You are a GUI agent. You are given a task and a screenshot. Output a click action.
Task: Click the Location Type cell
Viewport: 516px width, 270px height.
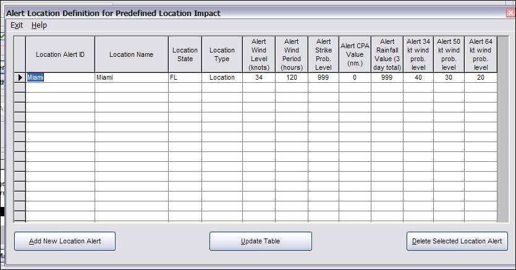tap(222, 78)
